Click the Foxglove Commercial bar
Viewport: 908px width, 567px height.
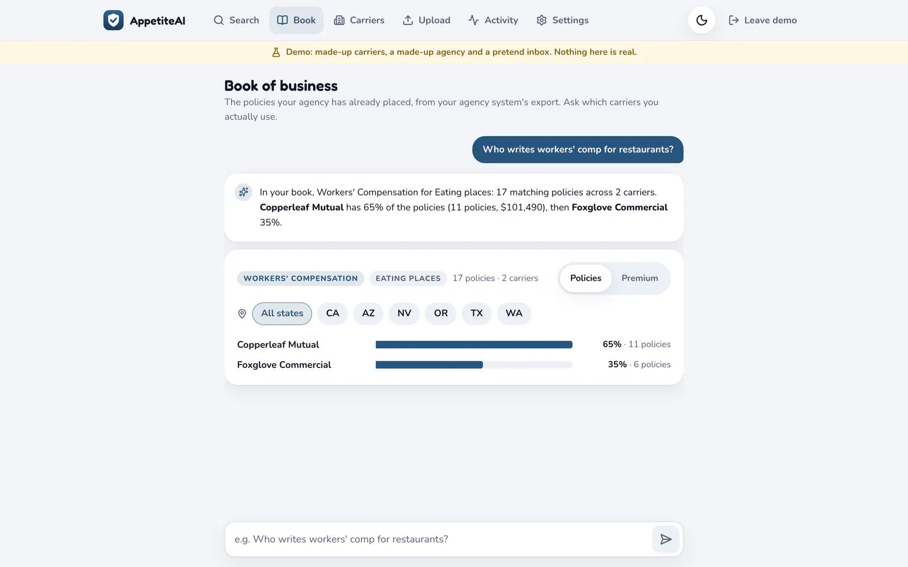429,365
